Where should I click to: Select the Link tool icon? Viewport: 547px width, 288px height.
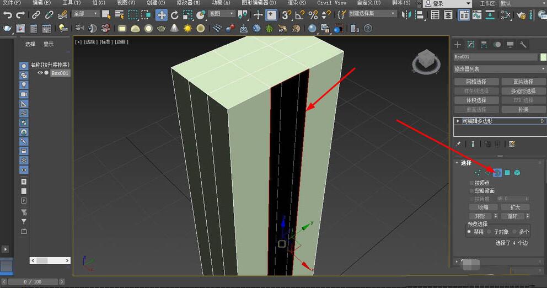pos(36,15)
